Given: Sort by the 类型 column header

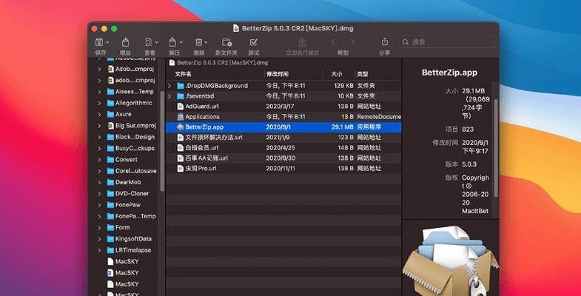Looking at the screenshot, I should [x=363, y=74].
